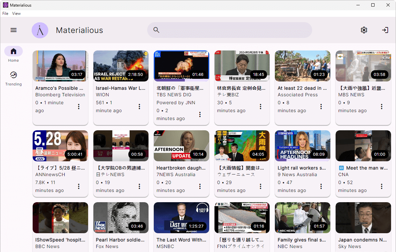Play the Afternoon Update 7NEWS thumbnail
The image size is (396, 252).
181,146
